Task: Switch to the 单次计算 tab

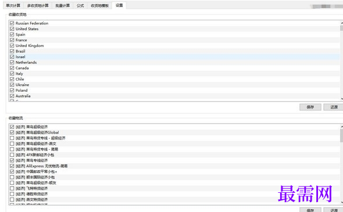Action: pyautogui.click(x=13, y=5)
